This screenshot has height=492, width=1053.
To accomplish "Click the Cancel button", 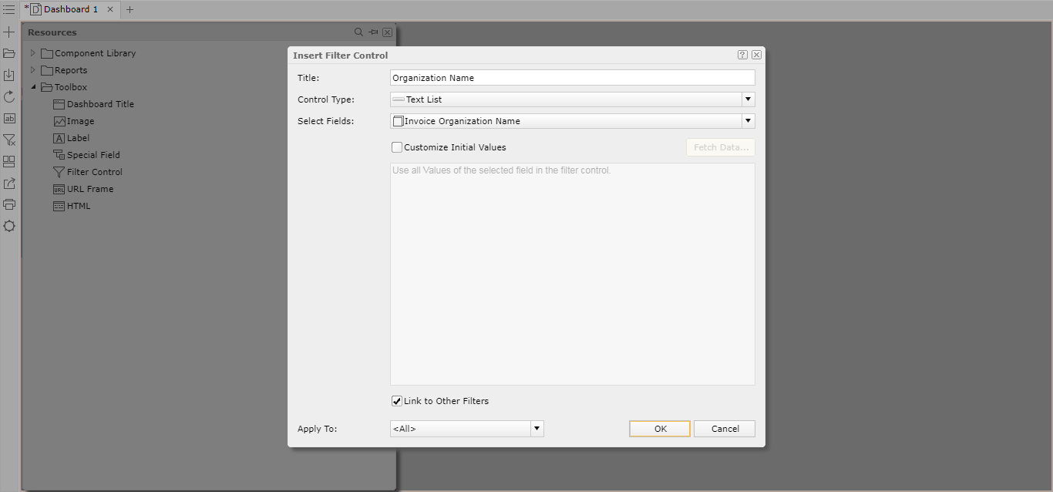I will (725, 429).
